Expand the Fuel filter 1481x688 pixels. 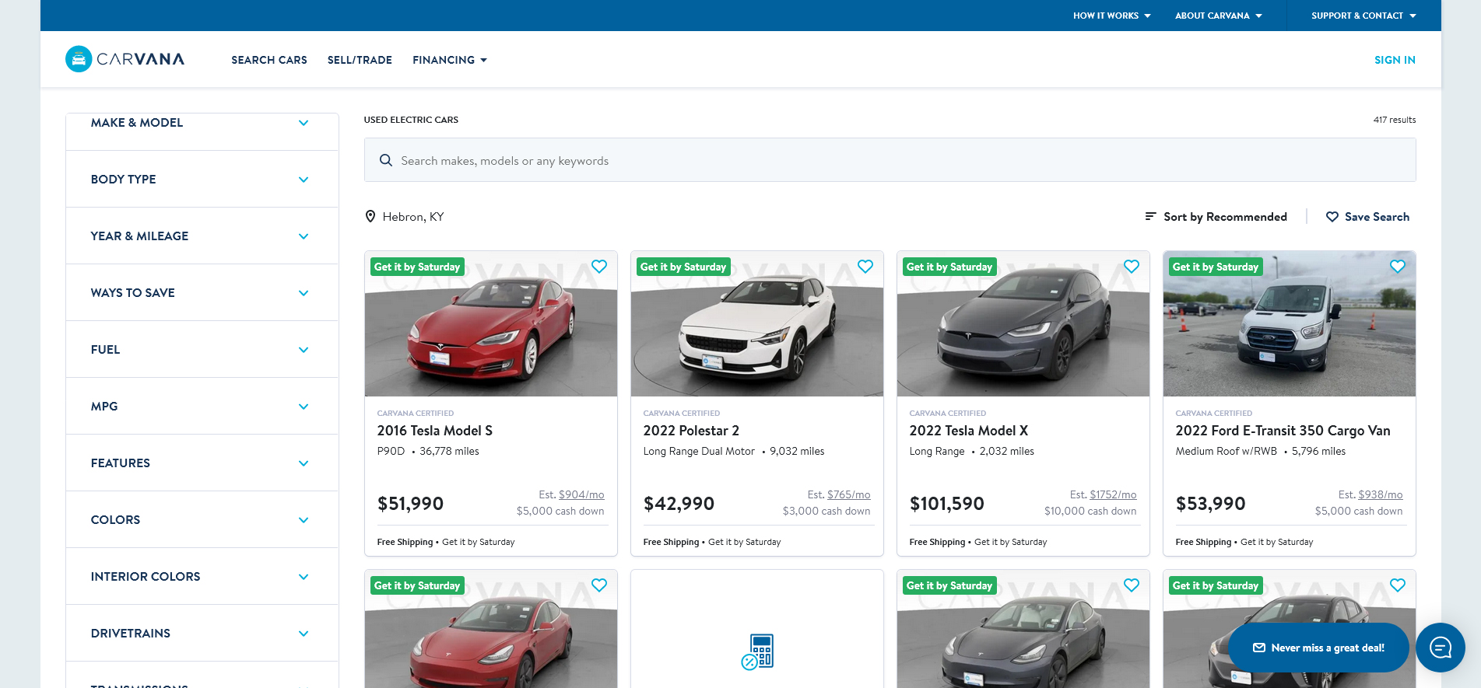(202, 350)
